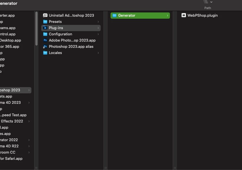The image size is (242, 170).
Task: Click the Path toolbar label
Action: tap(208, 8)
